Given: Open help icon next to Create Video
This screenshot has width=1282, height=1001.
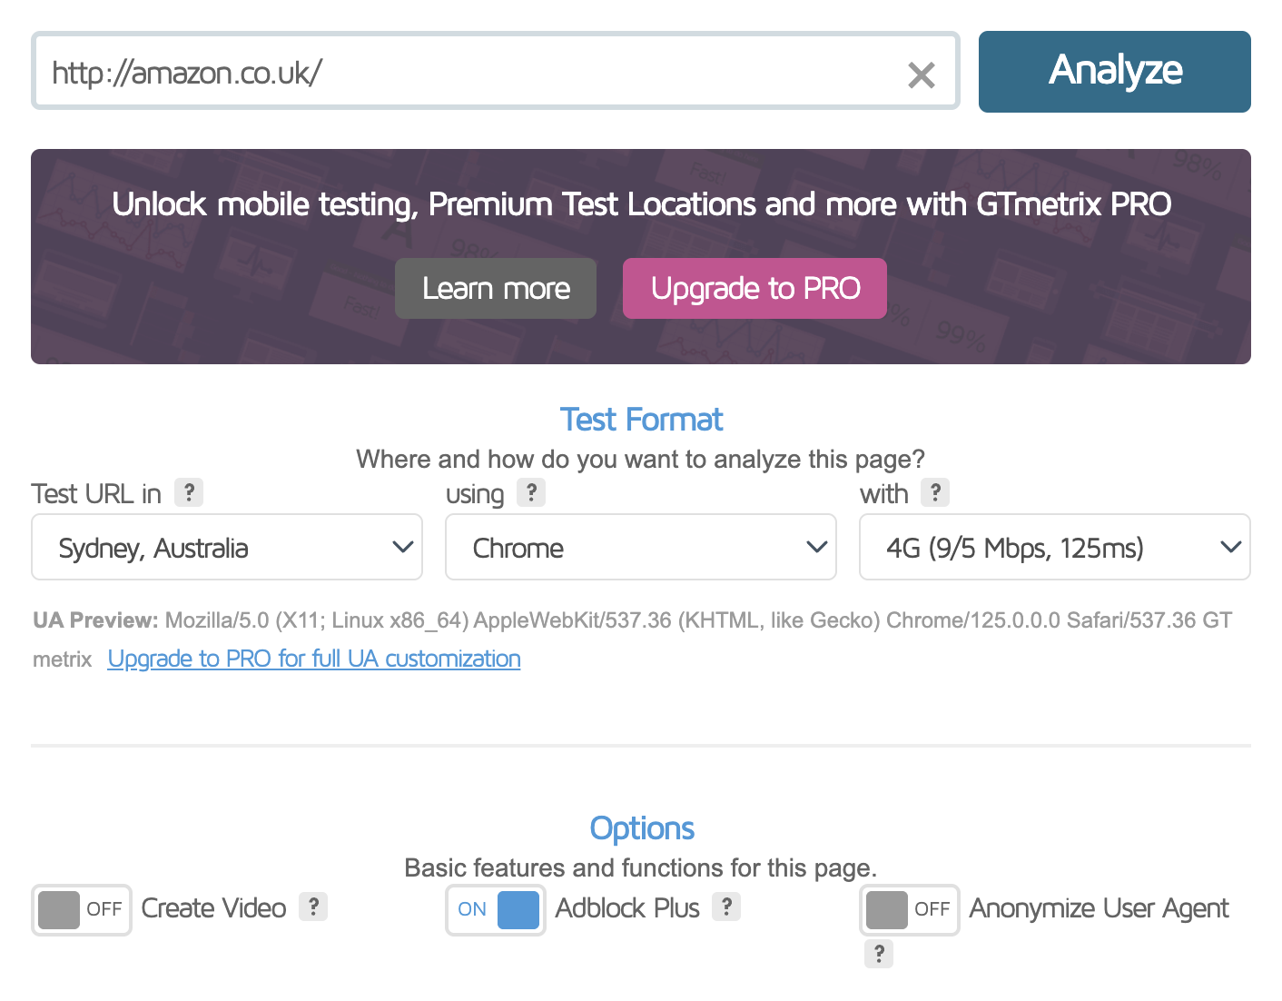Looking at the screenshot, I should pyautogui.click(x=313, y=907).
